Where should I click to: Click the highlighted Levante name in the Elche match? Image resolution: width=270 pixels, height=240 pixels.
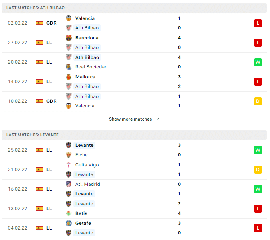tap(85, 145)
